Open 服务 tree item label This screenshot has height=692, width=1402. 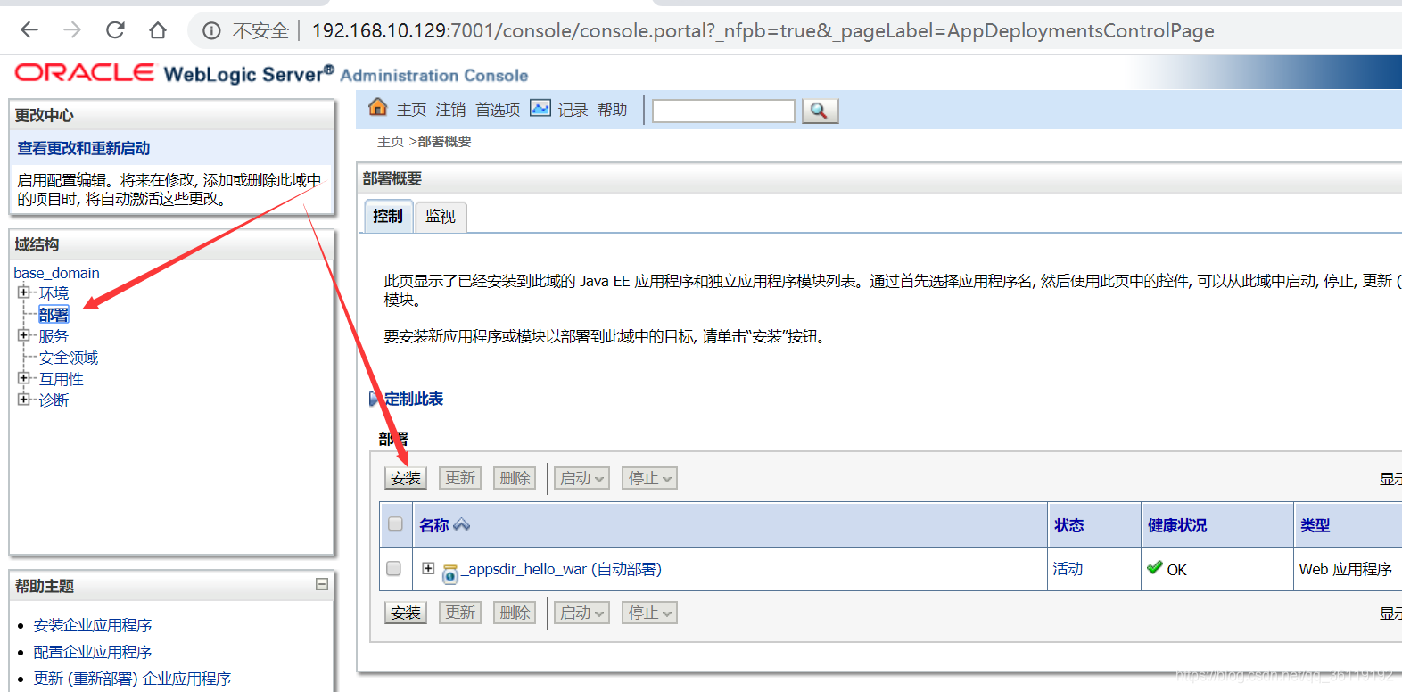click(54, 336)
